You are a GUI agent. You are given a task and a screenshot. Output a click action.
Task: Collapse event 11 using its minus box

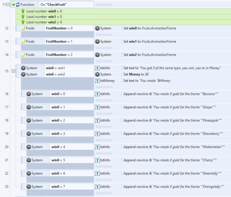tap(8, 5)
